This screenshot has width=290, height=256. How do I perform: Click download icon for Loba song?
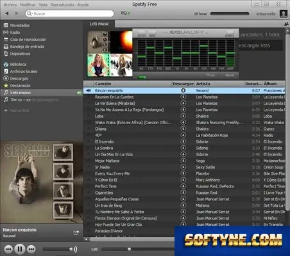(x=183, y=116)
